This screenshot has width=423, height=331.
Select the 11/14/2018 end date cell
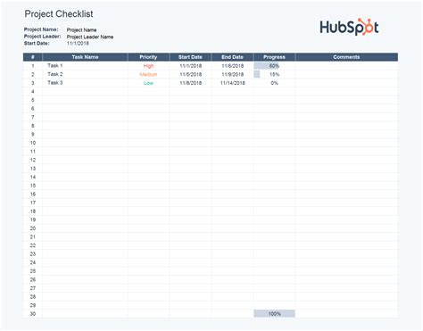(x=232, y=83)
